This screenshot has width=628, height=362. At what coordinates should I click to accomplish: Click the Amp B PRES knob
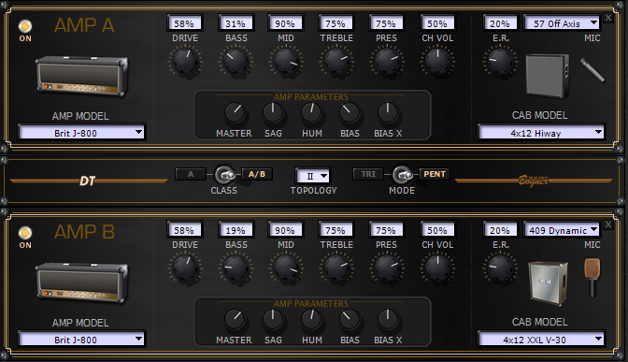[387, 268]
